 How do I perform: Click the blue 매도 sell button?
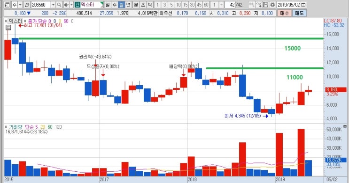coord(299,13)
